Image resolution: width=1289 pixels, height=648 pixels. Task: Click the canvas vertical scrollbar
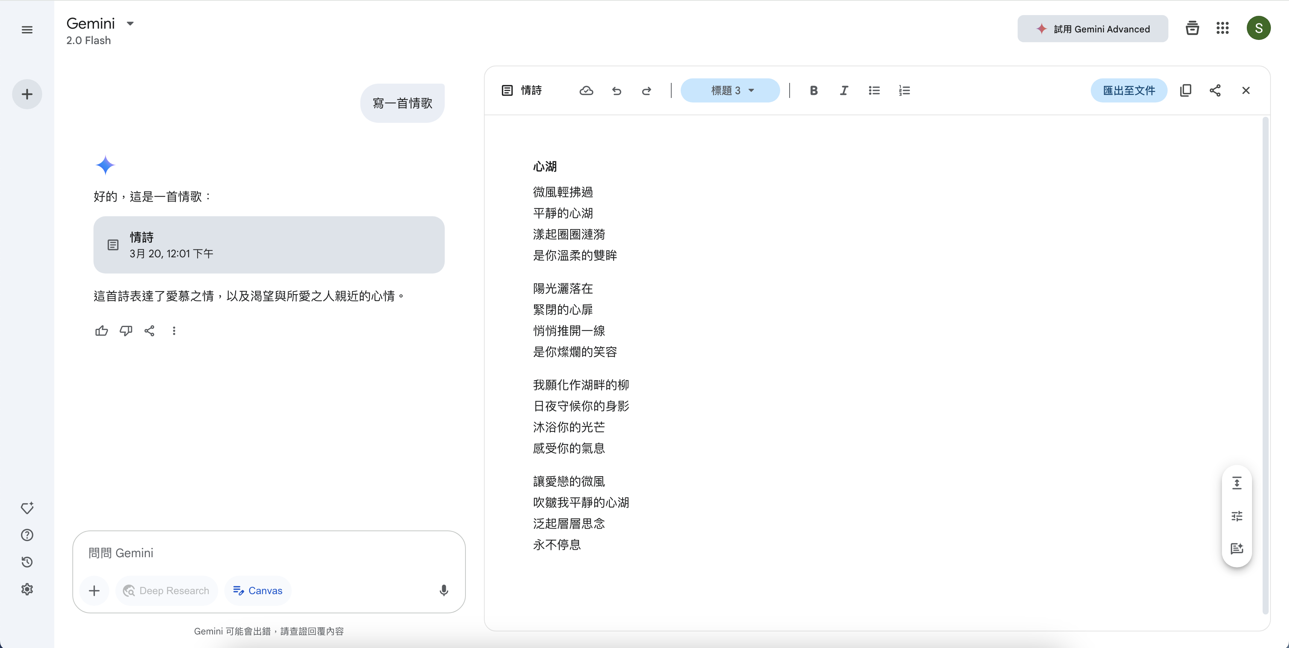(1265, 365)
